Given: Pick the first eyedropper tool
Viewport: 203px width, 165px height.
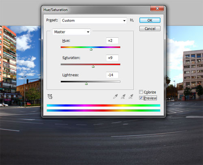Looking at the screenshot, I should tap(115, 96).
